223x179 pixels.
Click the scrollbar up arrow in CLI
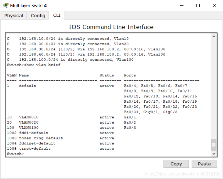[214, 37]
